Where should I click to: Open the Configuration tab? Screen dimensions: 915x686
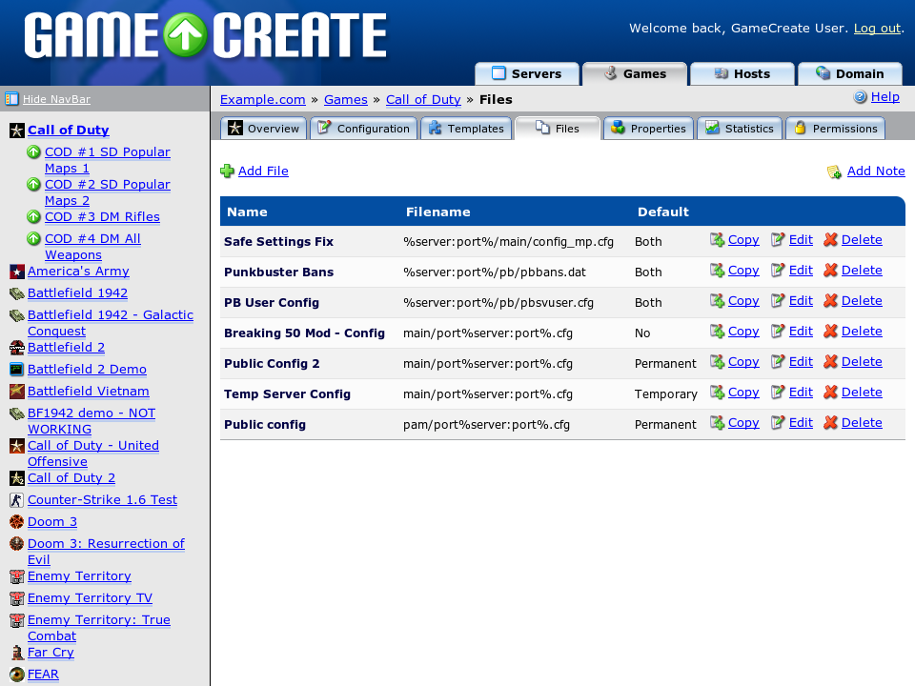coord(364,129)
